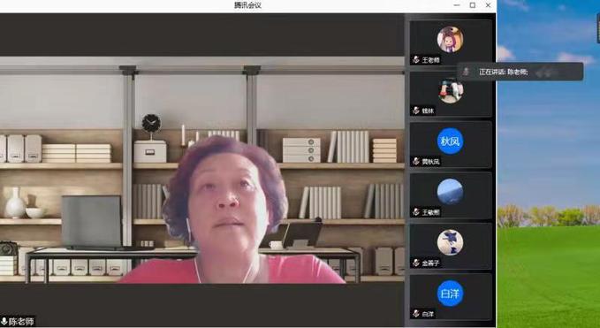
Task: Click the muted mic icon on the sky-avatar tile
Action: (416, 212)
